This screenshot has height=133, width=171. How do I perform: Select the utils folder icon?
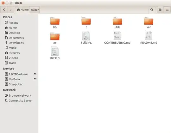(x=117, y=21)
